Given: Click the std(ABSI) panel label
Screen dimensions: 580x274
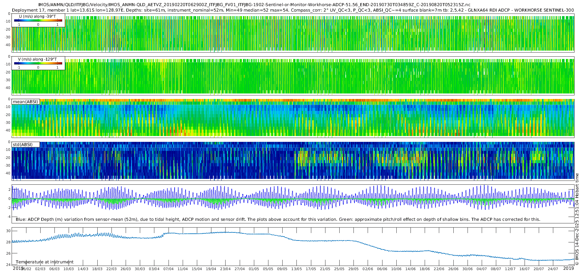Looking at the screenshot, I should [23, 144].
